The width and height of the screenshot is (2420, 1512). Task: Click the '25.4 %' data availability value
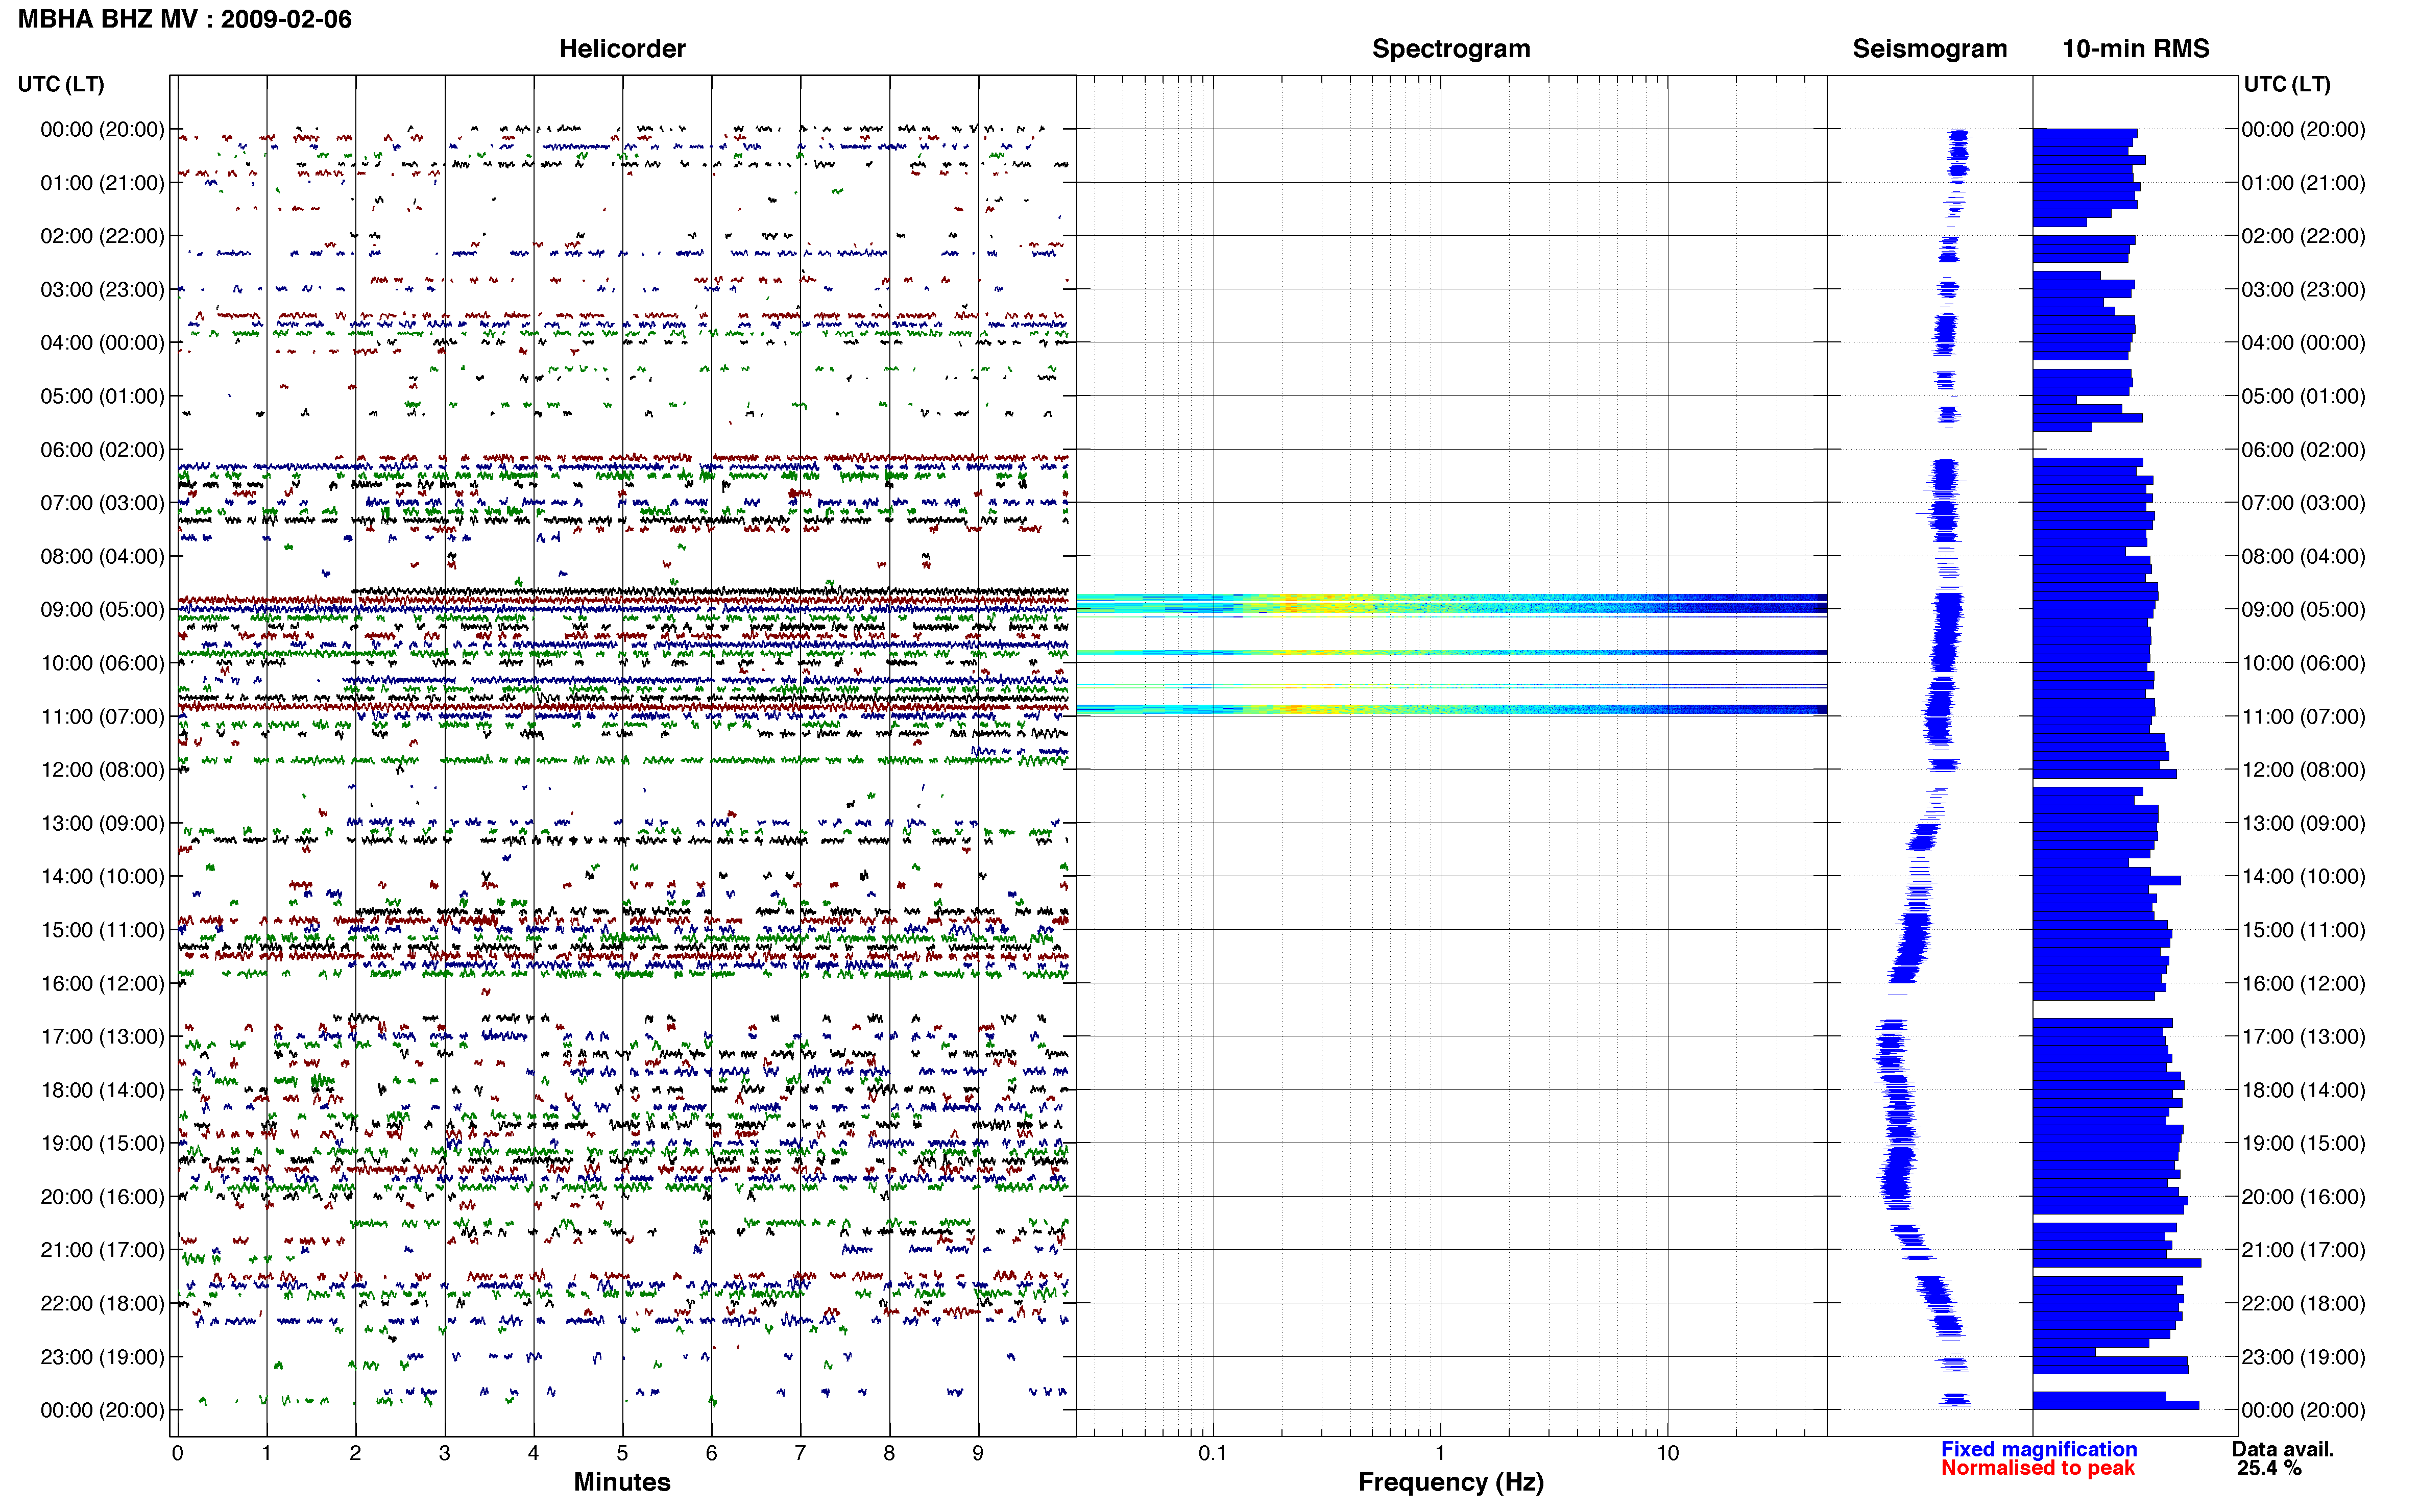(x=2270, y=1468)
